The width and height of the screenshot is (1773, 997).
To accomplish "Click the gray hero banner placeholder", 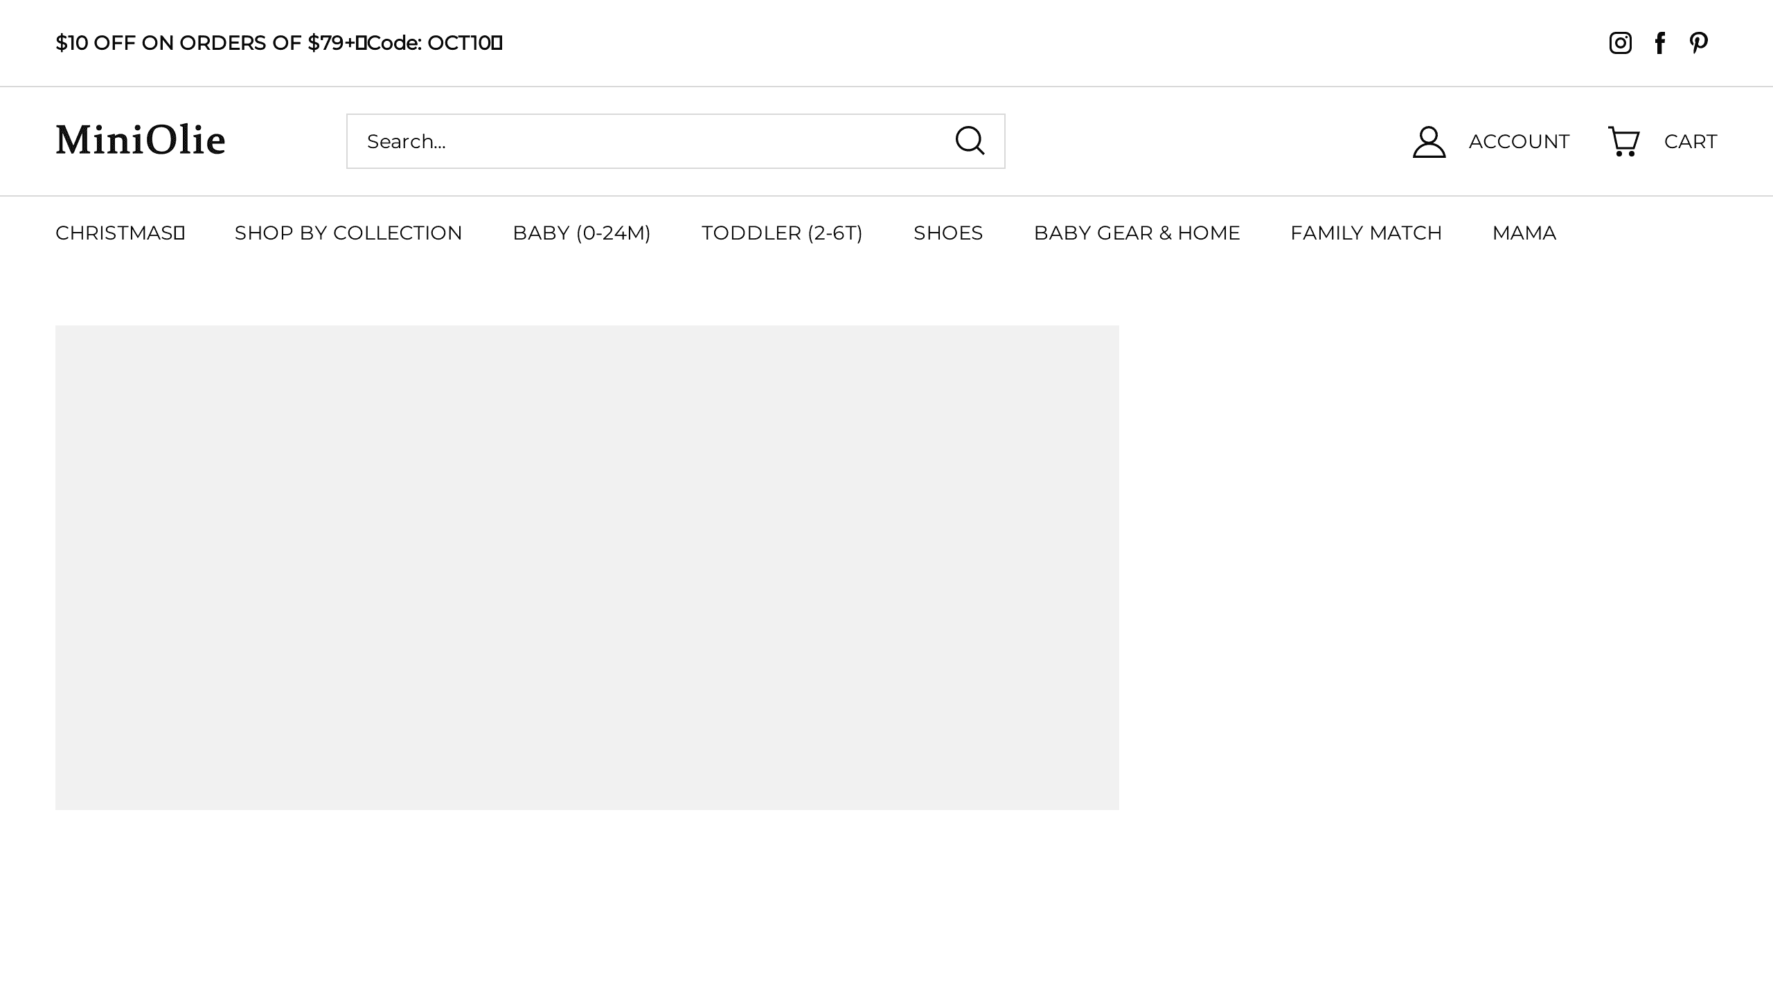I will 587,567.
